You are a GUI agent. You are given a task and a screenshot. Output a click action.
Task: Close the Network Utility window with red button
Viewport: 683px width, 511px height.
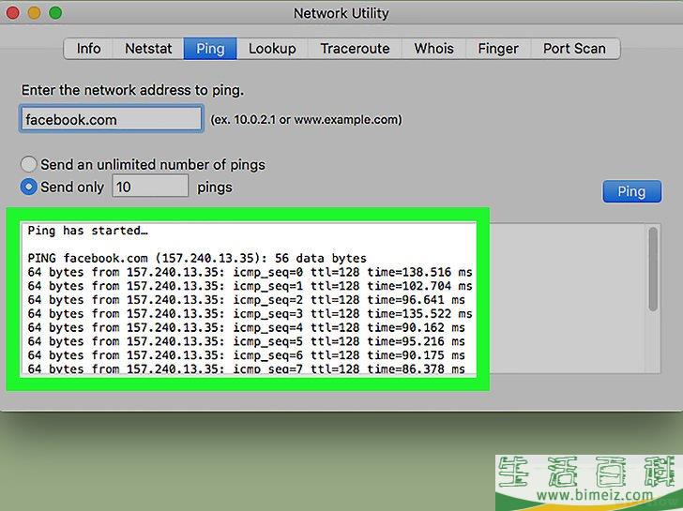[x=12, y=12]
